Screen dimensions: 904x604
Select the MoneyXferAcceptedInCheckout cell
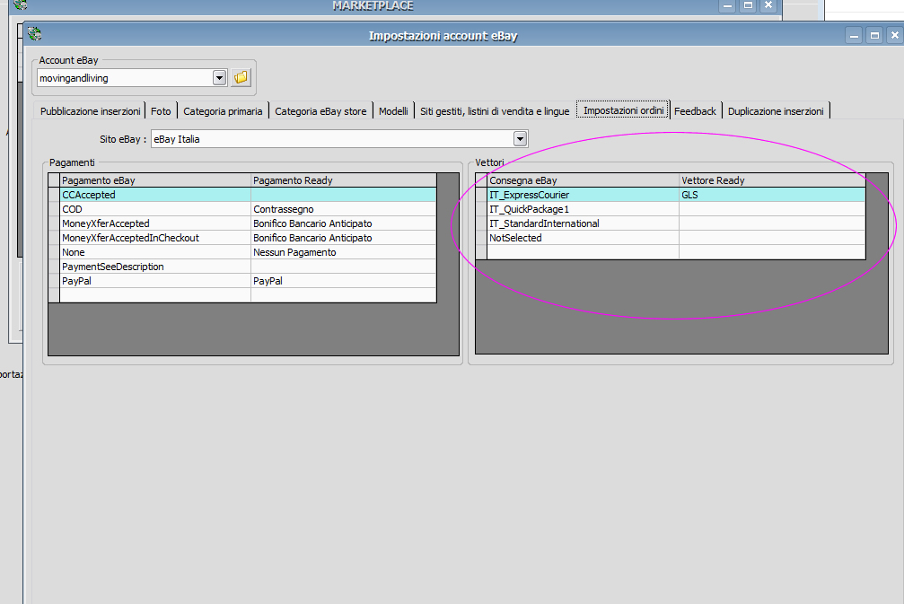click(155, 238)
